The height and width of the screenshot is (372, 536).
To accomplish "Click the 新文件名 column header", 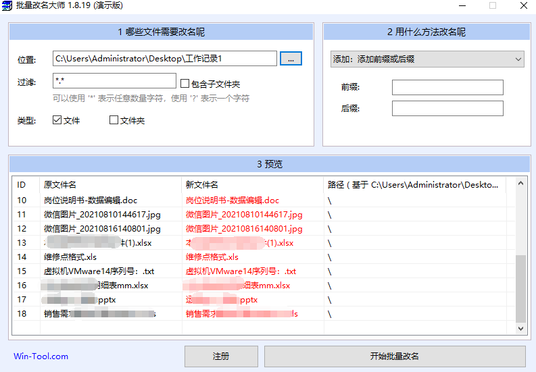I will [253, 185].
